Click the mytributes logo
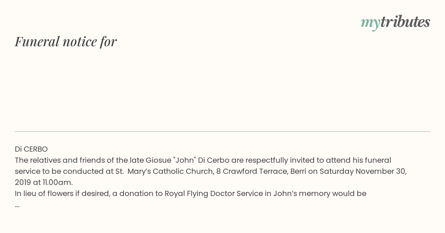445x233 pixels. point(395,23)
